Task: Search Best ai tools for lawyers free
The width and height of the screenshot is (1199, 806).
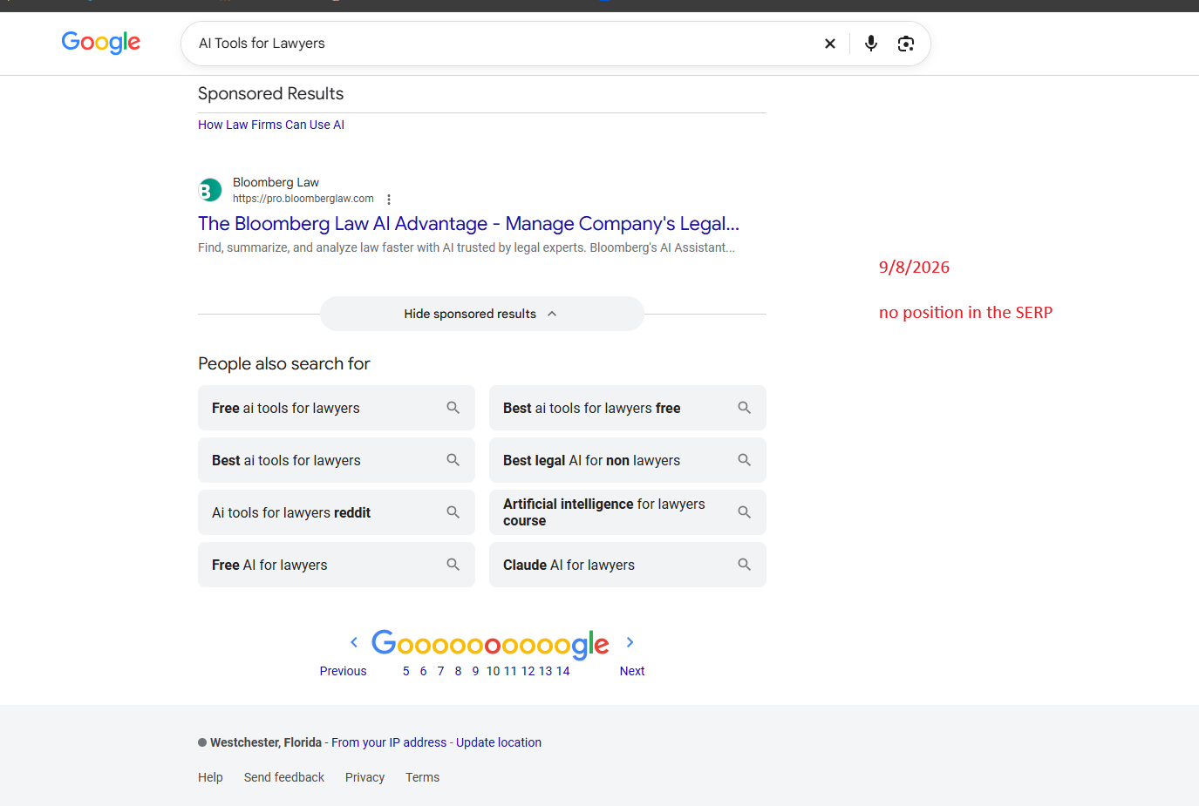Action: [628, 408]
